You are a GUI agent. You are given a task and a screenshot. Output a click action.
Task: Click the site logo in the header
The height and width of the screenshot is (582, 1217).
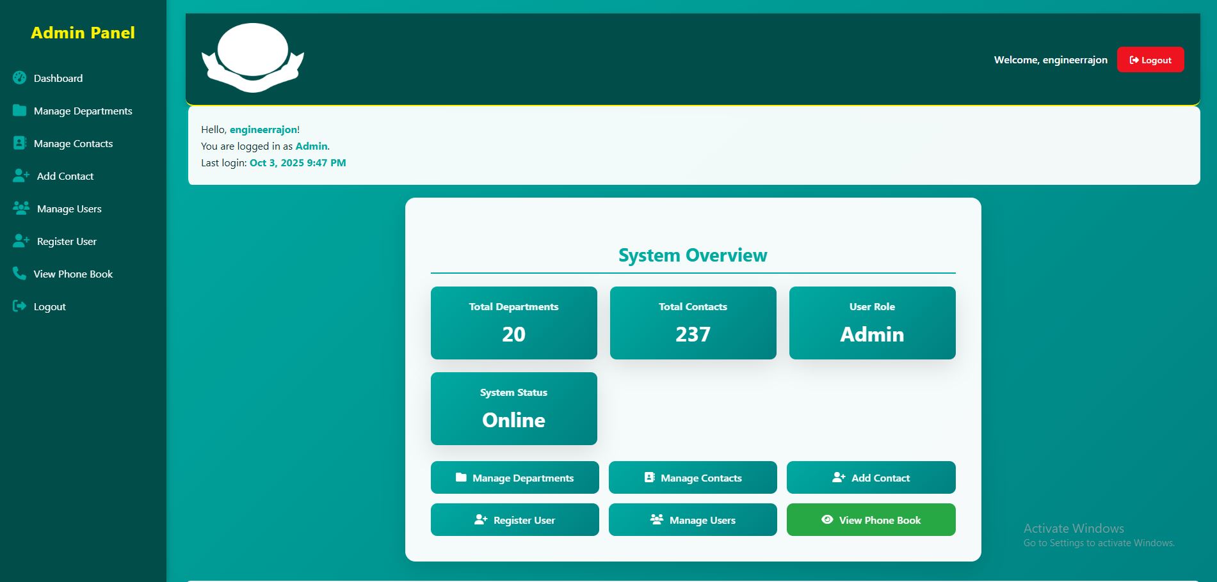coord(253,58)
